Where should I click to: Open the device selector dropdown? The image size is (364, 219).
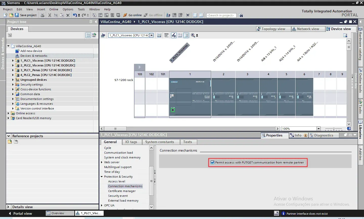pyautogui.click(x=152, y=35)
